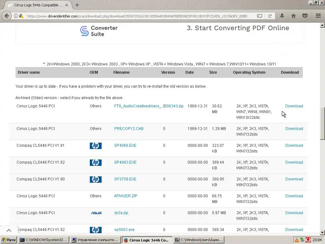Open the Пуск start button
Screen dimensions: 325x244
click(9, 240)
